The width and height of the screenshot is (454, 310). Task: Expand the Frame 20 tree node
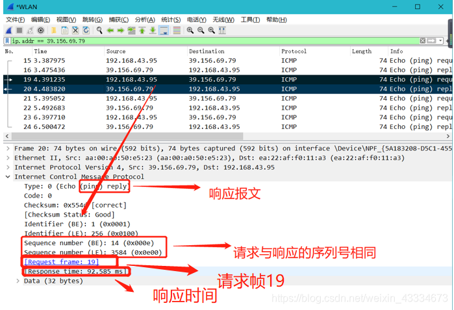coord(8,149)
